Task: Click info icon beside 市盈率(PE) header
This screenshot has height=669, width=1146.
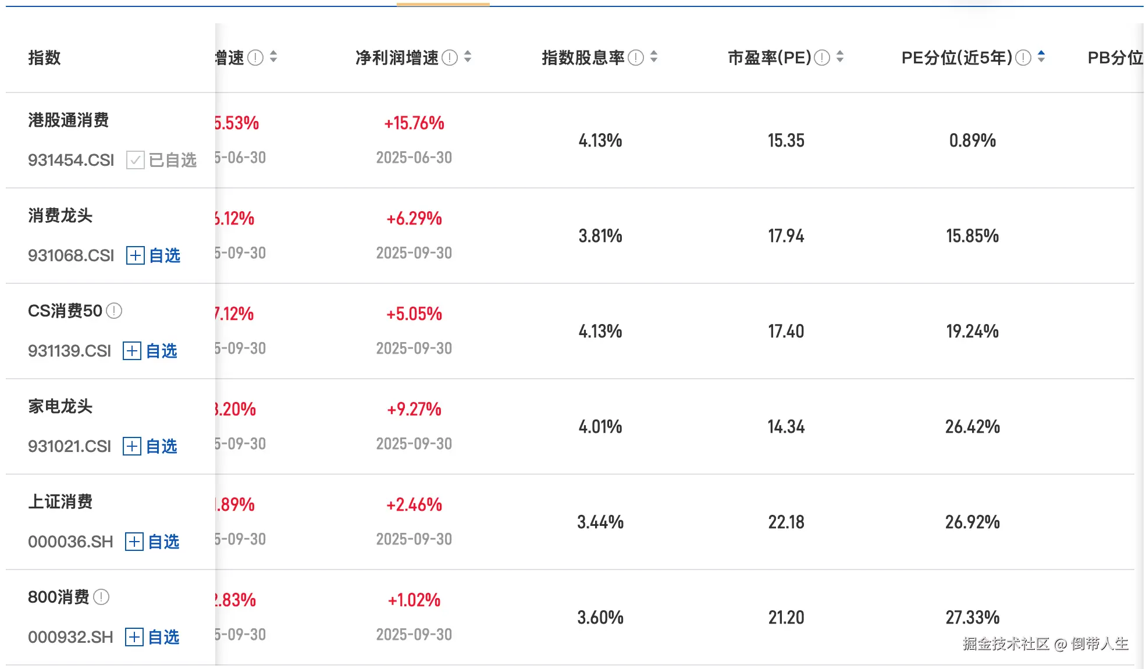Action: pyautogui.click(x=822, y=58)
